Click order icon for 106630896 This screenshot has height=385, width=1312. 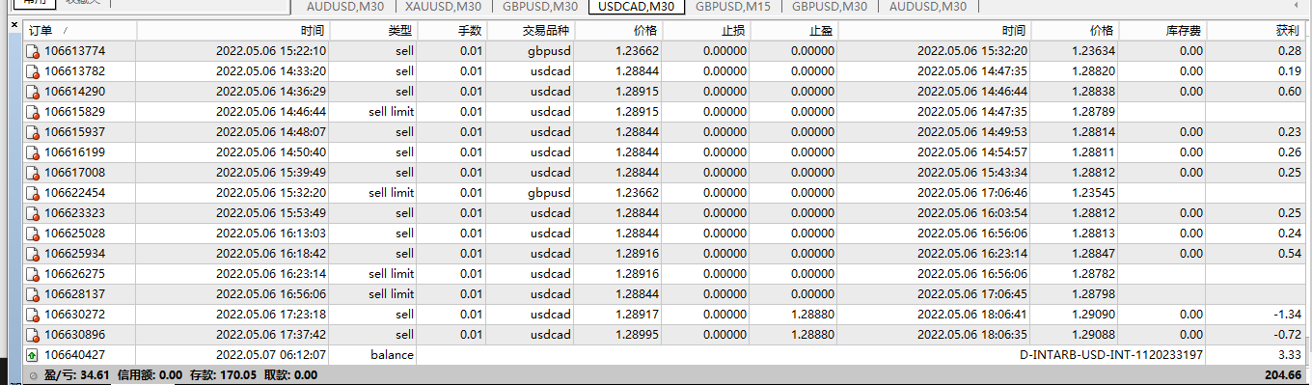(33, 335)
